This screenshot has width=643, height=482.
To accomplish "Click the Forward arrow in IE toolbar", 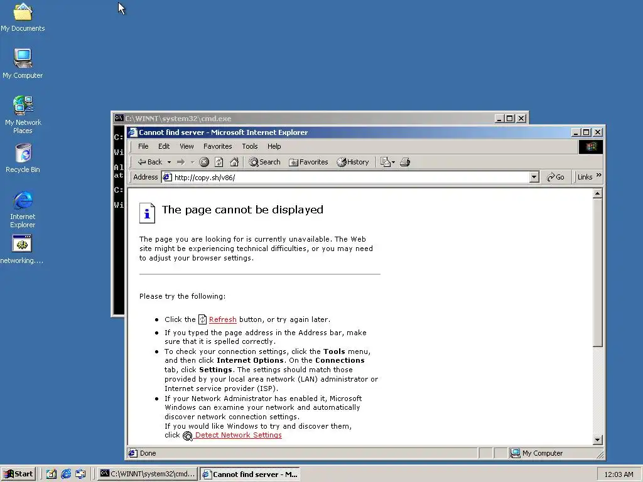I will click(181, 162).
